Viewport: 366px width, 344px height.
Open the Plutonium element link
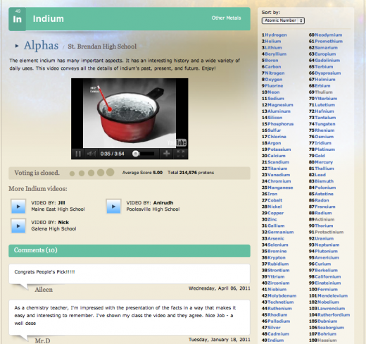click(x=326, y=251)
